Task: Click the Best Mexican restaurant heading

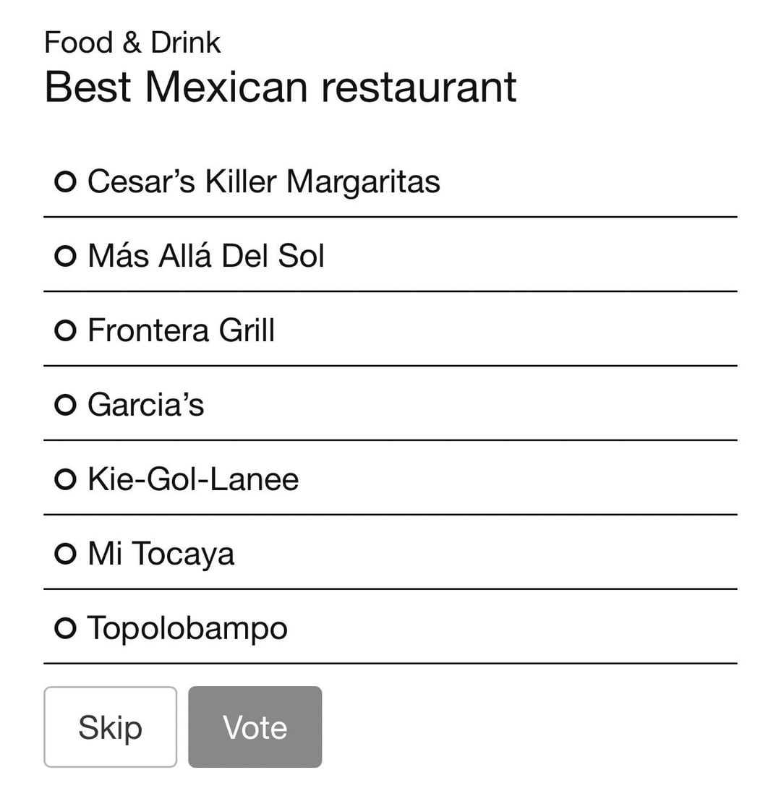Action: coord(280,87)
